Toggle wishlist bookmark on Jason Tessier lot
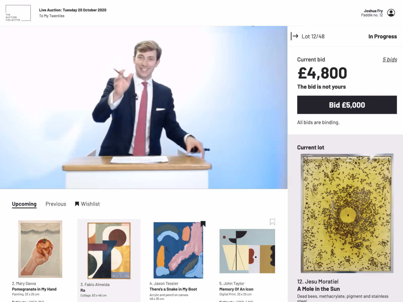Image resolution: width=403 pixels, height=302 pixels. coord(203,224)
